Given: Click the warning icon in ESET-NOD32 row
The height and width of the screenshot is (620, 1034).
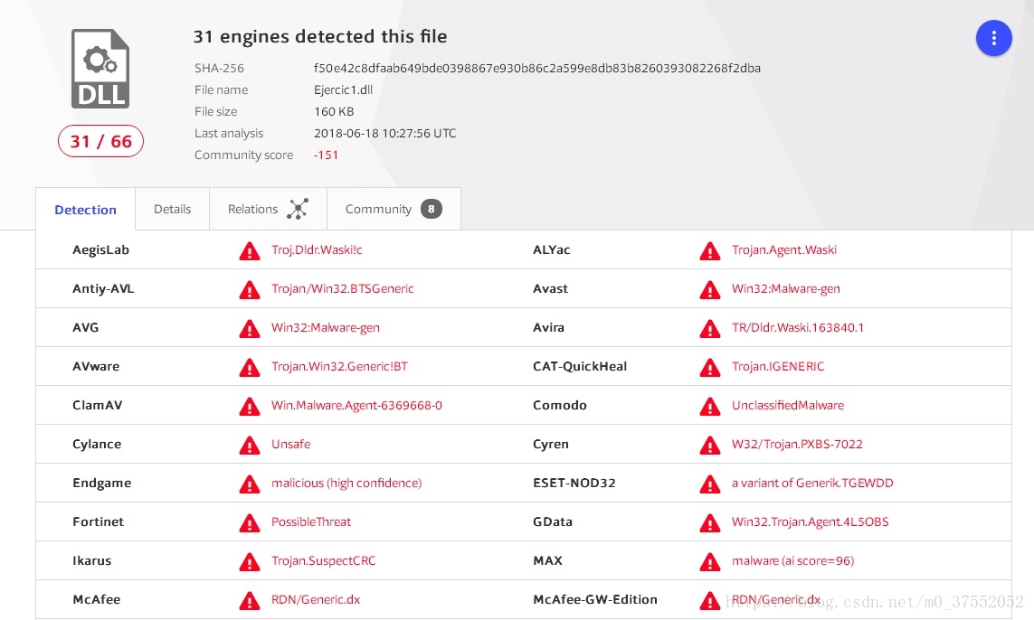Looking at the screenshot, I should click(709, 484).
